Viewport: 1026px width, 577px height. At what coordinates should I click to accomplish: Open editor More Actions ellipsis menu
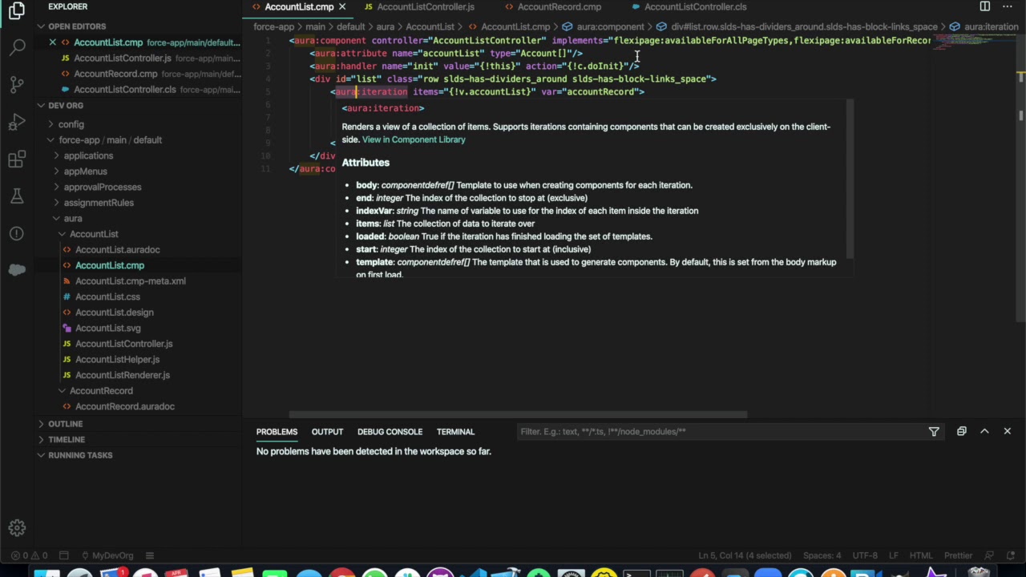pos(1008,6)
